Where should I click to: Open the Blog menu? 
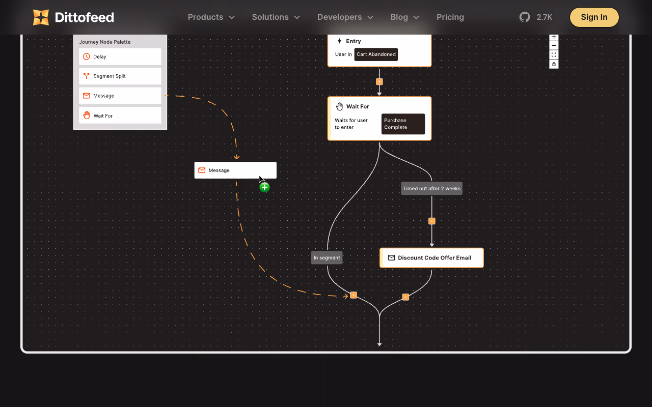[405, 17]
